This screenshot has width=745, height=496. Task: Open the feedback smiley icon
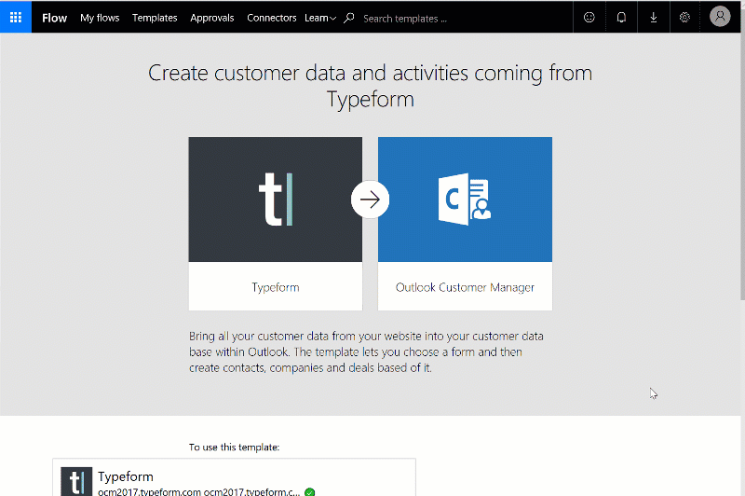point(589,17)
